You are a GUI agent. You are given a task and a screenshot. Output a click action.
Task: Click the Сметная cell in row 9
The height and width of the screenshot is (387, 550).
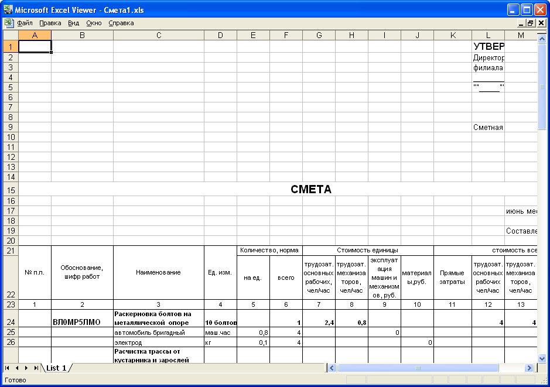click(488, 127)
